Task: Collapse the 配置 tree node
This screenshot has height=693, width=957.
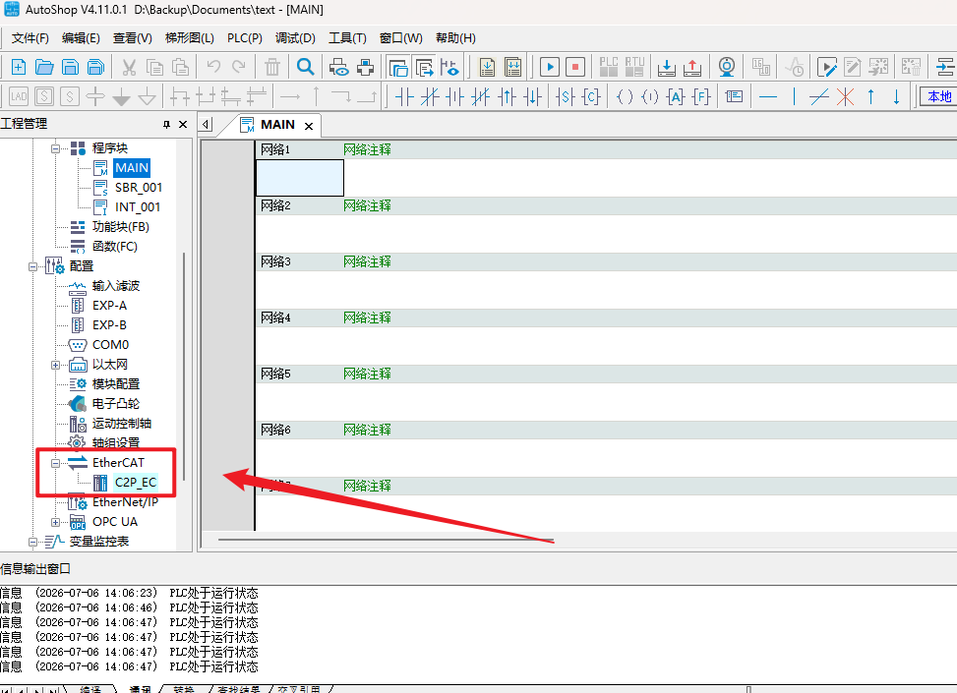Action: point(33,266)
